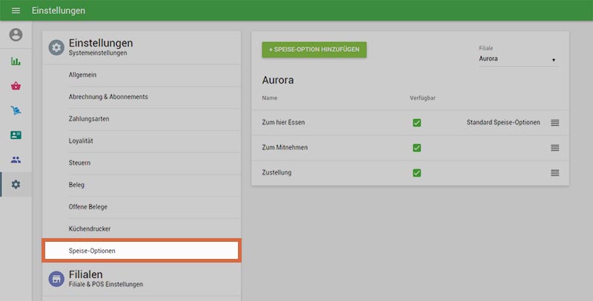This screenshot has height=301, width=593.
Task: Open the reports bar chart icon
Action: click(x=16, y=61)
